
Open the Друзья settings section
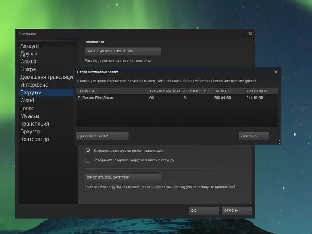(29, 53)
